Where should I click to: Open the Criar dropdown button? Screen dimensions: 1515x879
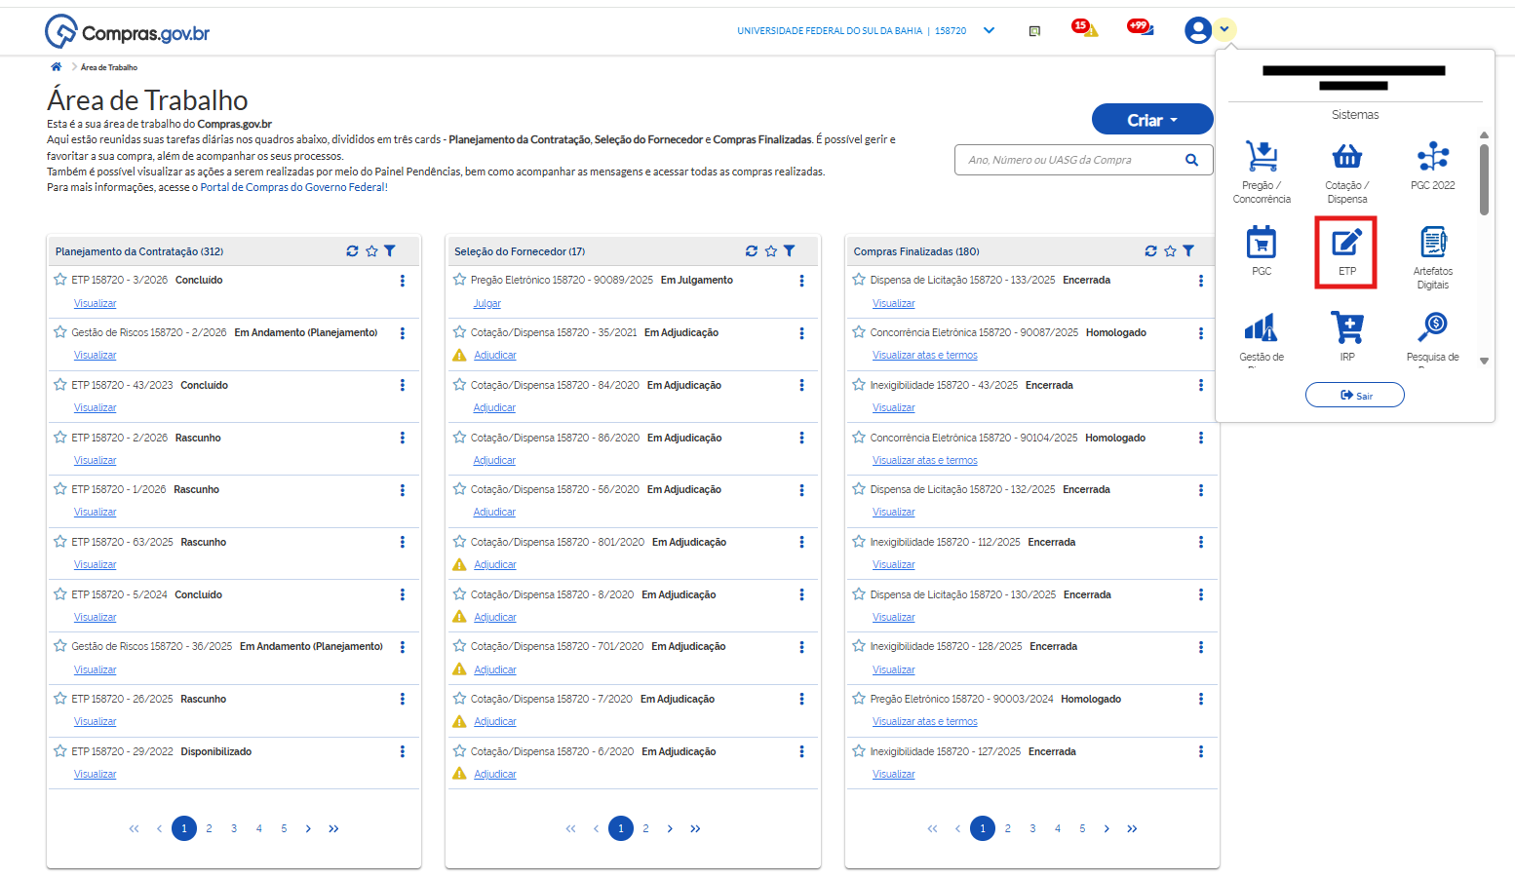tap(1151, 120)
